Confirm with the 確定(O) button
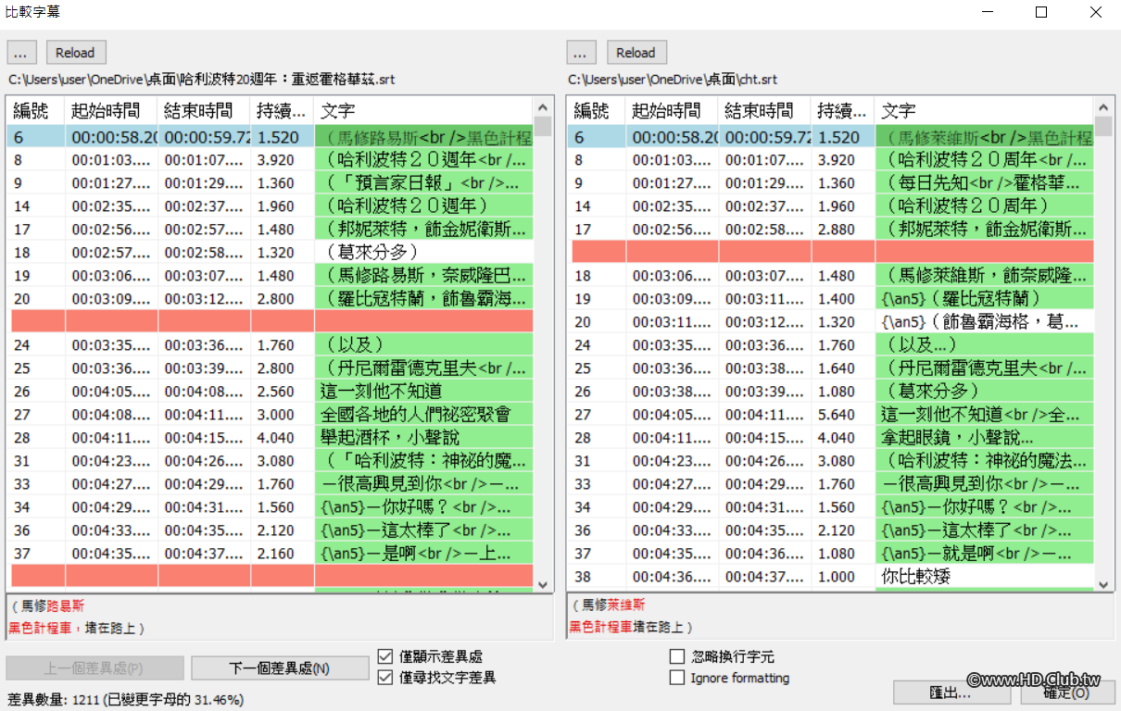Screen dimensions: 1121x711 click(x=1067, y=692)
